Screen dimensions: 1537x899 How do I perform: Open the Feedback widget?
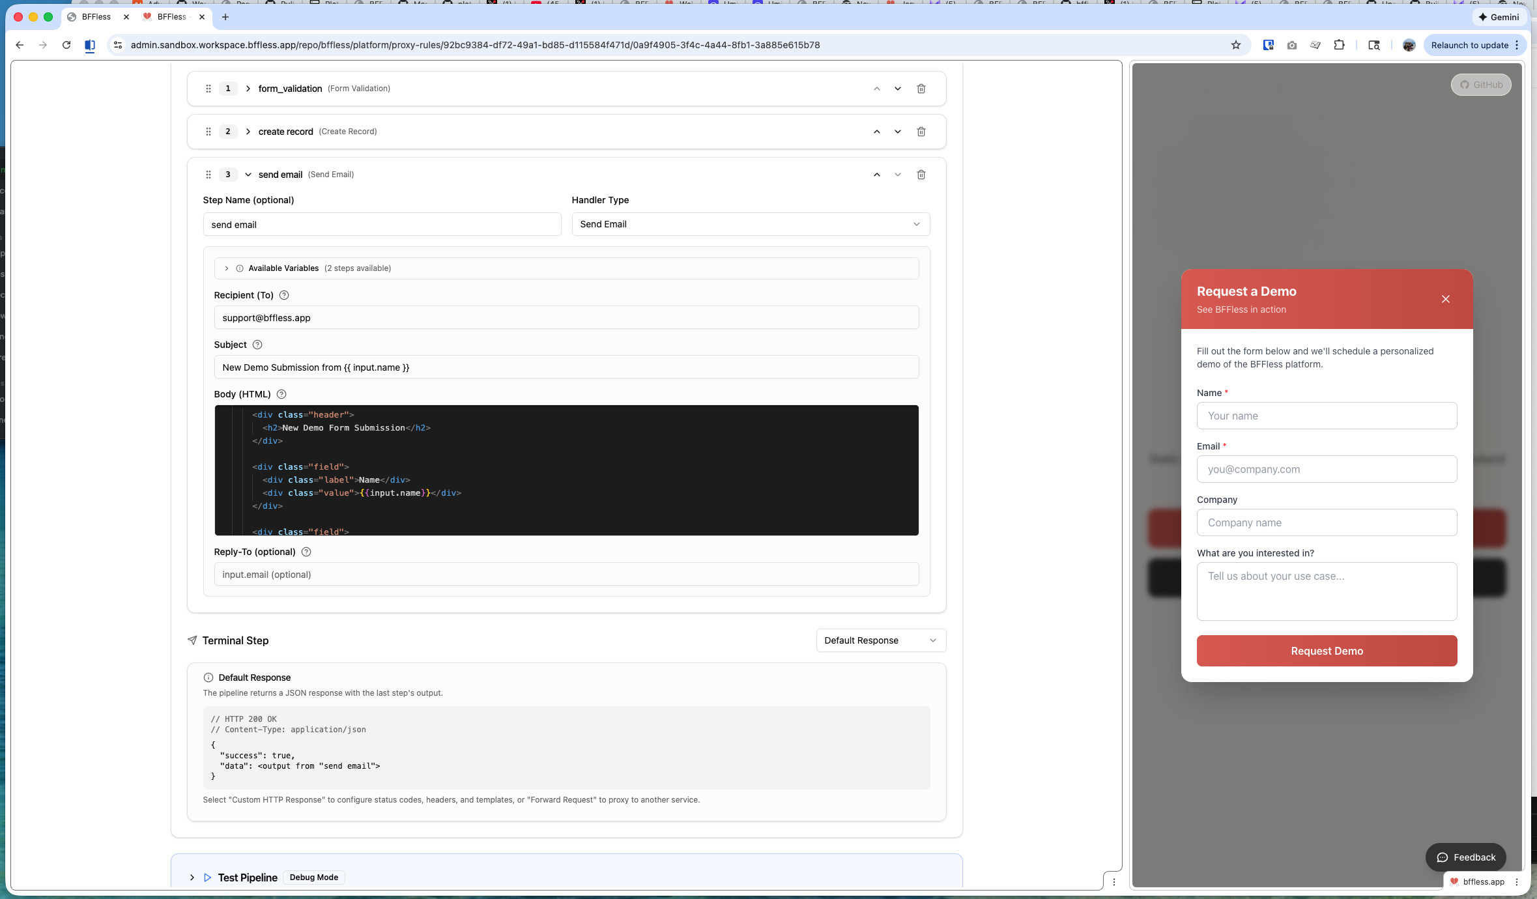(x=1465, y=857)
